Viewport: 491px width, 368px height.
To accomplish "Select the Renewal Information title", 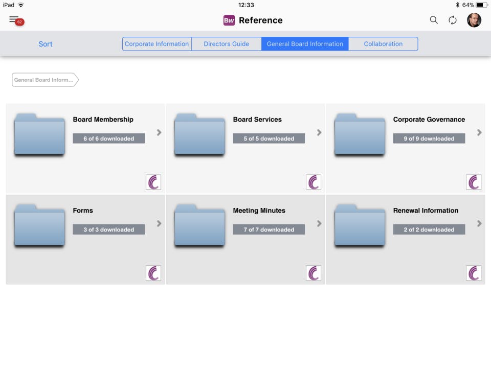I will [x=426, y=211].
